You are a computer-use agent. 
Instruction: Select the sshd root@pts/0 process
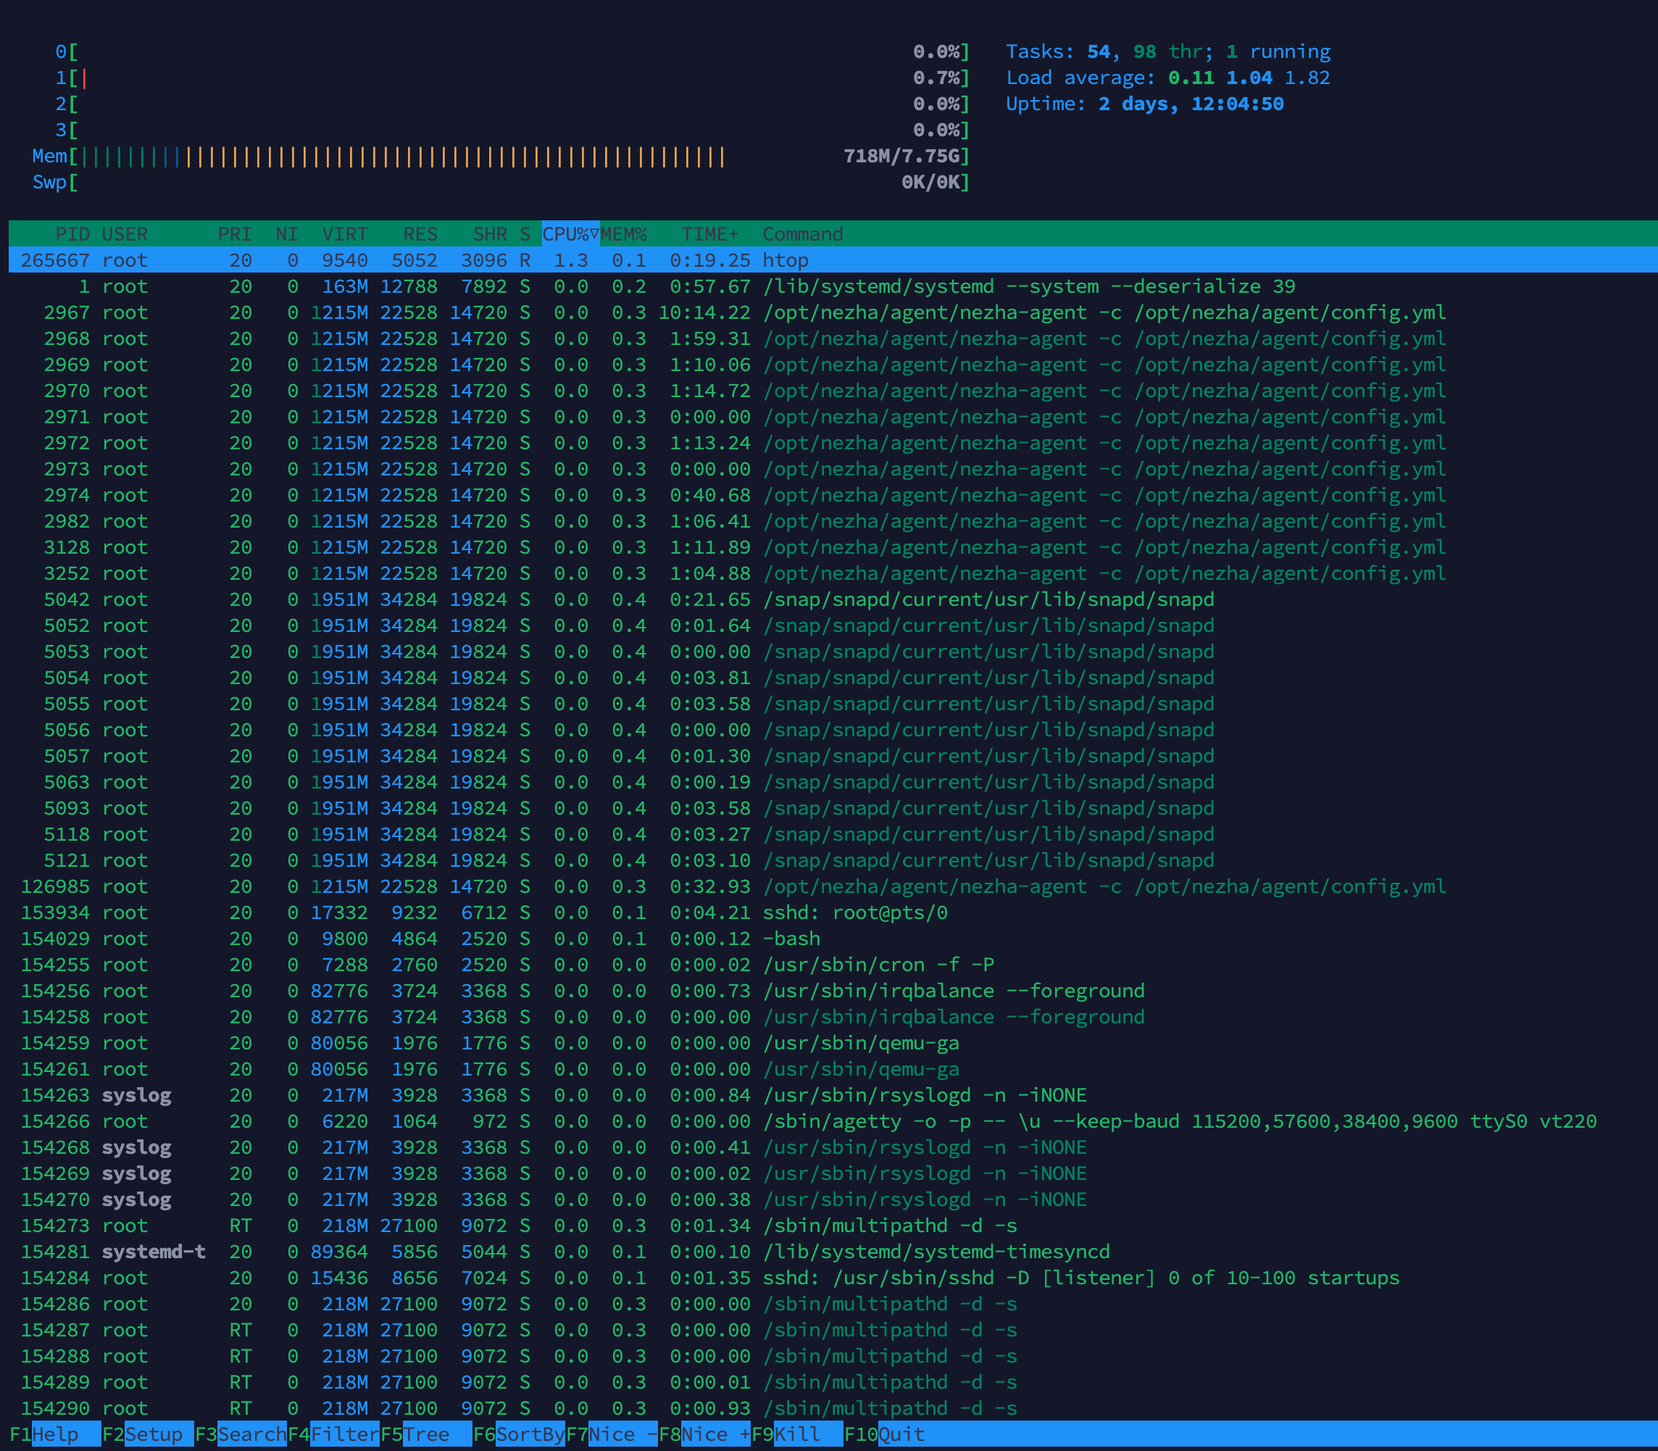click(x=854, y=912)
